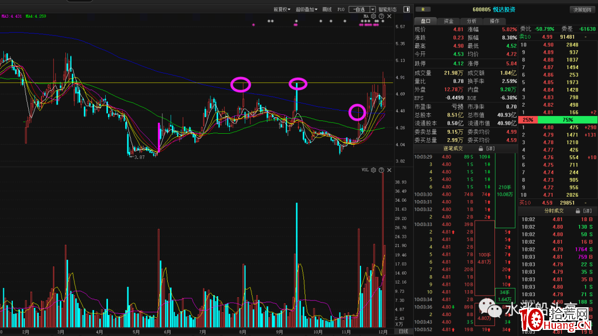Click the lock icon beside 分时成交
598x336 pixels.
(578, 211)
